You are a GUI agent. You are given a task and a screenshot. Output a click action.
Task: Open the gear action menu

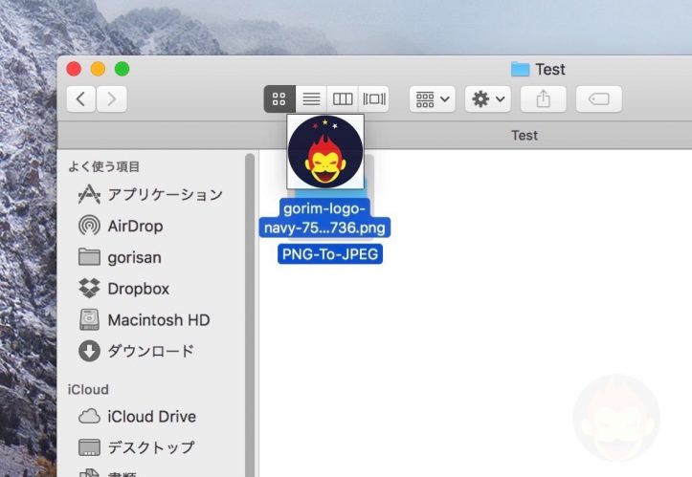pos(488,98)
